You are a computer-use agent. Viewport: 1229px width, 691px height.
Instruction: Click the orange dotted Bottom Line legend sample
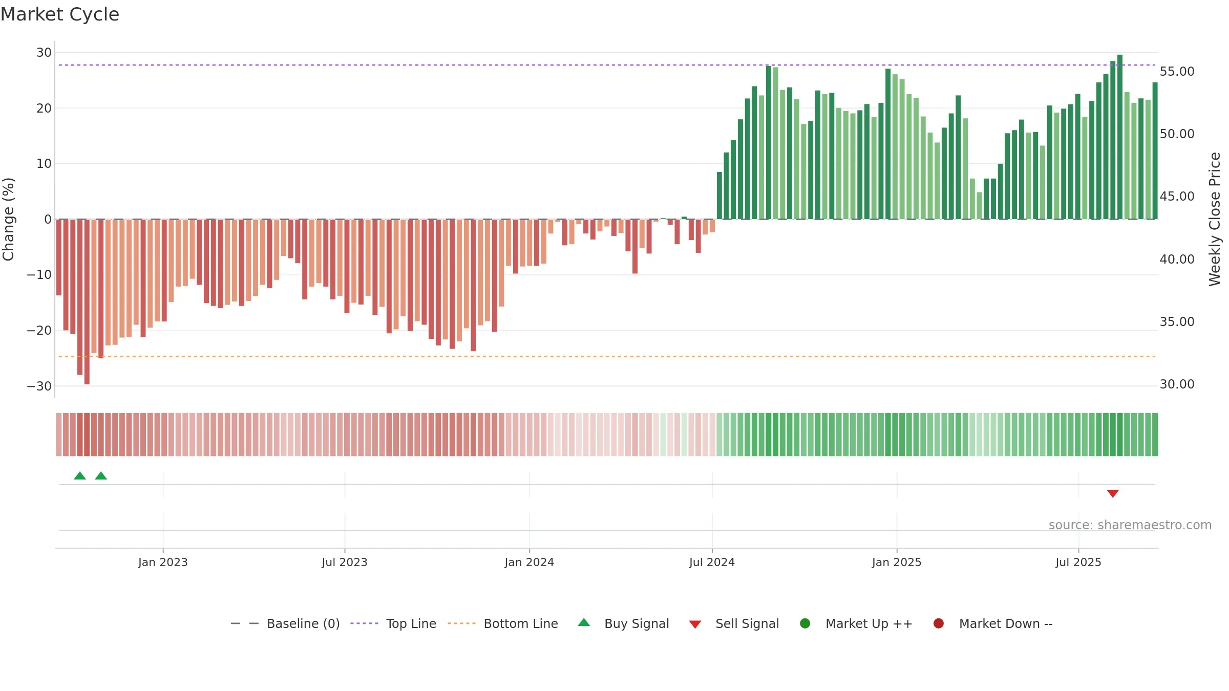pos(461,623)
